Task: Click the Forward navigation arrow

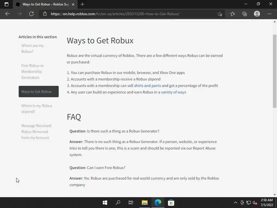Action: (19, 14)
